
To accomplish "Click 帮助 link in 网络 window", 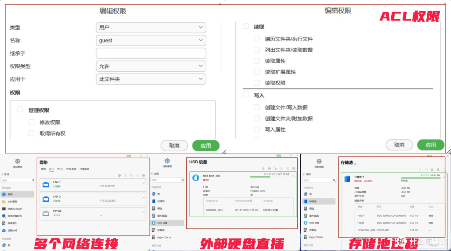I will coord(129,156).
